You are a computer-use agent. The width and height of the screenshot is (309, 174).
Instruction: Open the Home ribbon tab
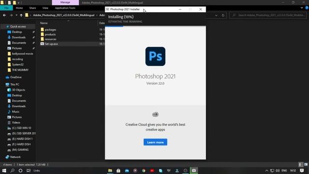(x=19, y=8)
